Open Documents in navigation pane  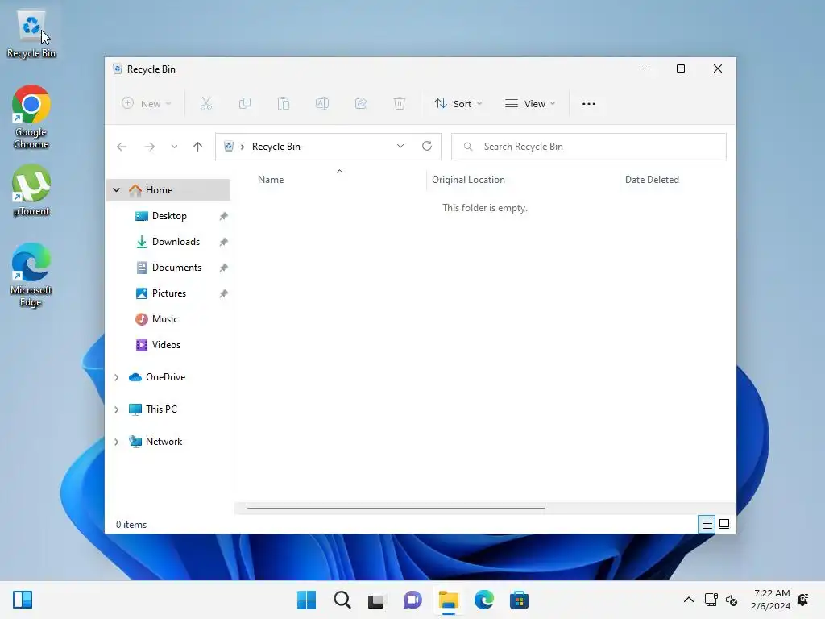click(x=176, y=268)
